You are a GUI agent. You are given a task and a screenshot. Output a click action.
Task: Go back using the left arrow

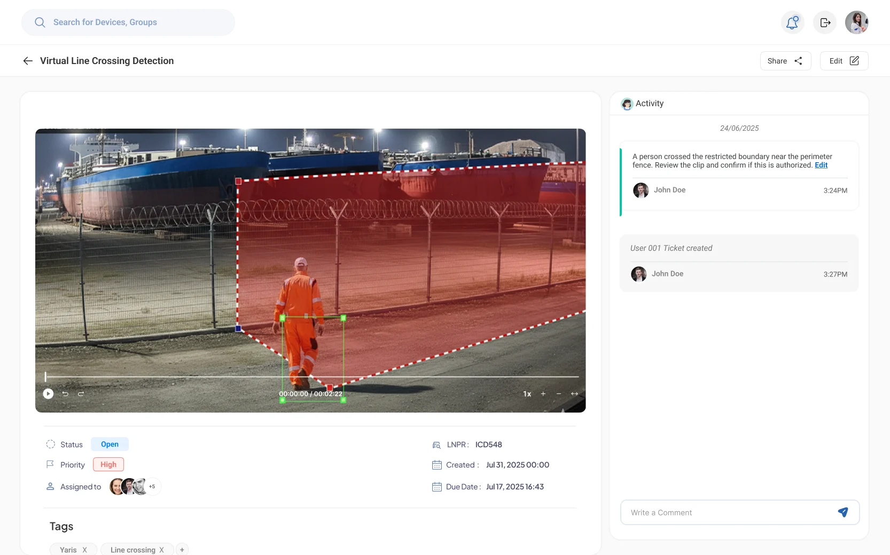pyautogui.click(x=28, y=61)
